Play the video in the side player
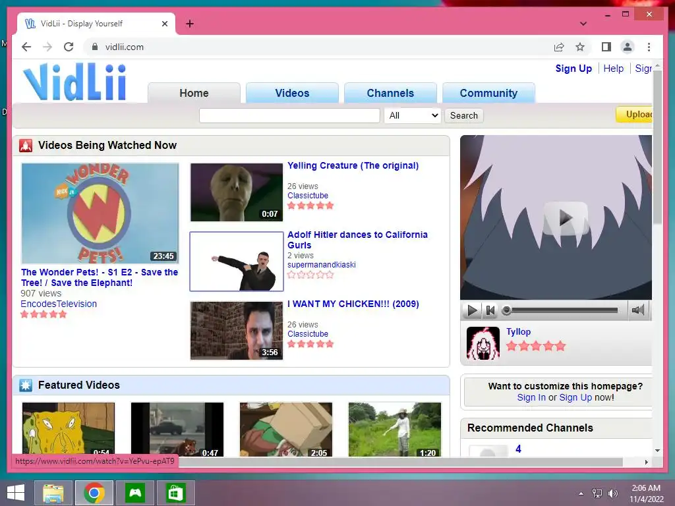The image size is (675, 506). tap(472, 310)
